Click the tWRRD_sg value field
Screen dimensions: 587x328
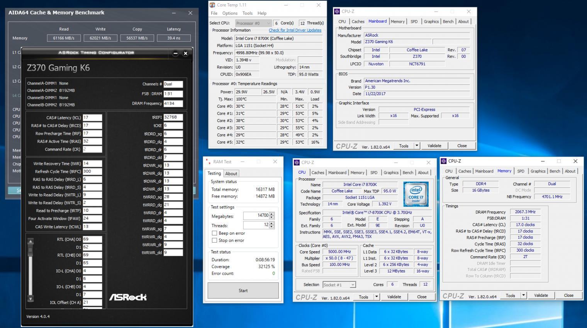click(x=173, y=197)
